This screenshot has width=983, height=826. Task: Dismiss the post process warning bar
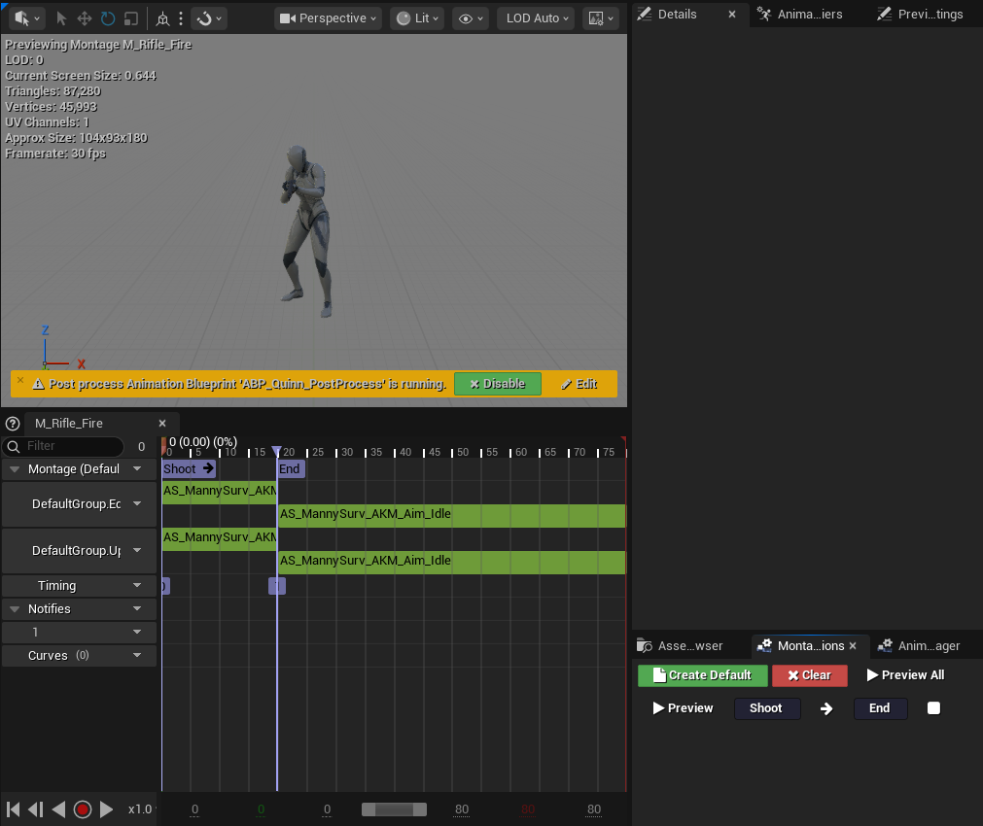tap(20, 380)
